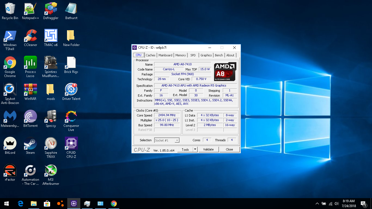This screenshot has height=209, width=372.
Task: Click the Carrizo-L code name field
Action: click(169, 69)
